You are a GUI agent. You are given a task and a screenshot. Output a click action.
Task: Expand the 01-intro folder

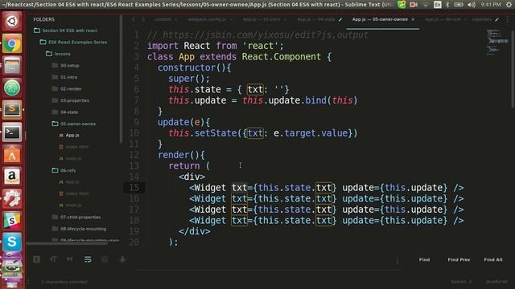pos(55,77)
